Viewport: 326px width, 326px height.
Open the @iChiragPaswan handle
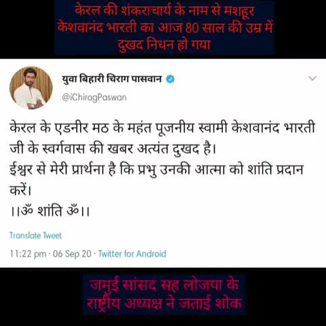click(94, 97)
